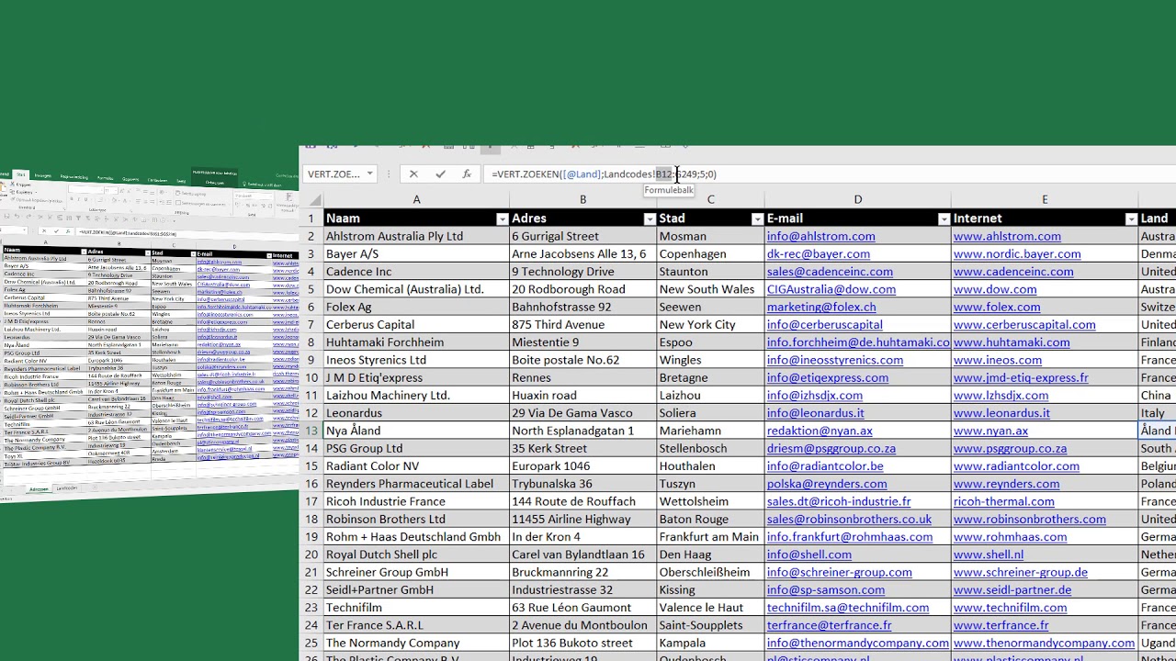Viewport: 1176px width, 661px height.
Task: Open the info@ahlstrom.com email link
Action: [x=820, y=236]
